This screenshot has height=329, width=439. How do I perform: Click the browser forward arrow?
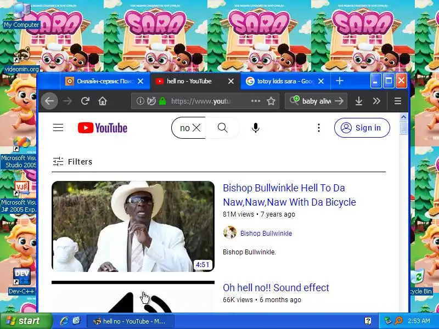pos(67,101)
